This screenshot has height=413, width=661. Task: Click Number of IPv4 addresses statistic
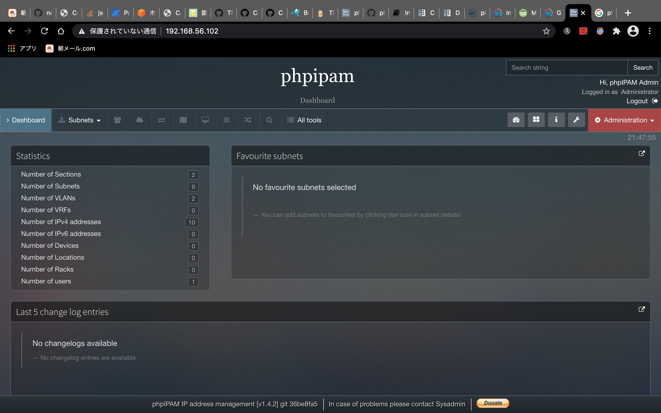pyautogui.click(x=110, y=222)
